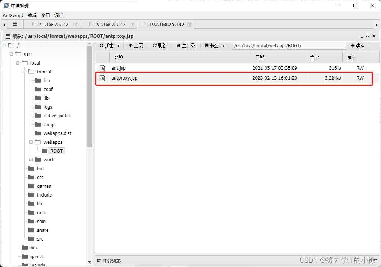
Task: Expand the 任务列表 task list panel
Action: pyautogui.click(x=375, y=260)
